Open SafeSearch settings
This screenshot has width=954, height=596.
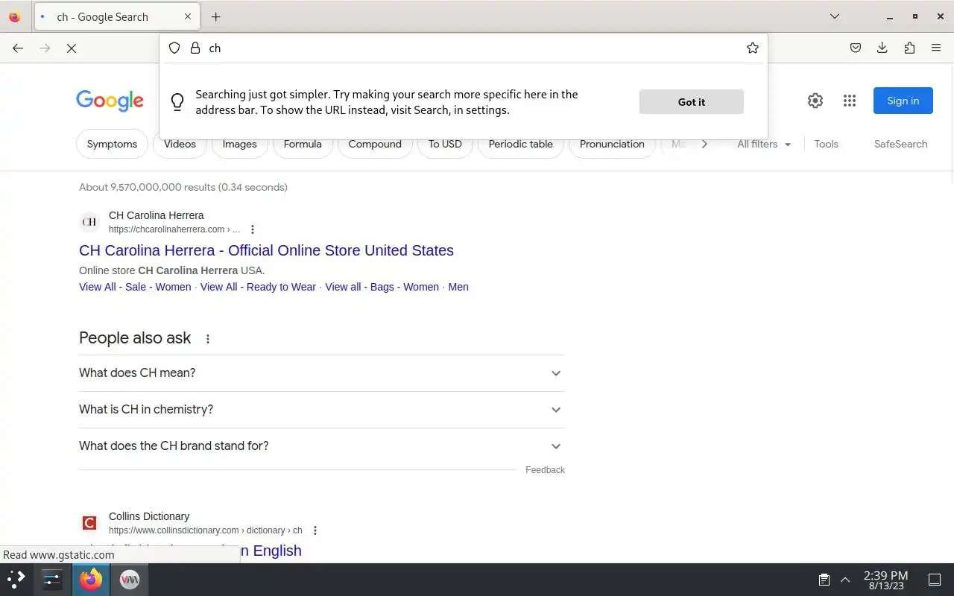[900, 144]
